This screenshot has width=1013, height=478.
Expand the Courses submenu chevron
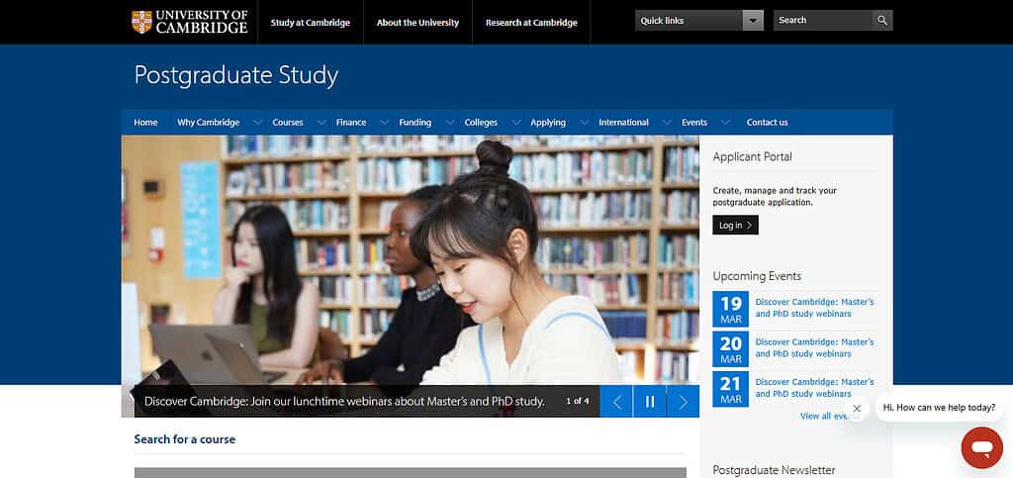[x=321, y=122]
